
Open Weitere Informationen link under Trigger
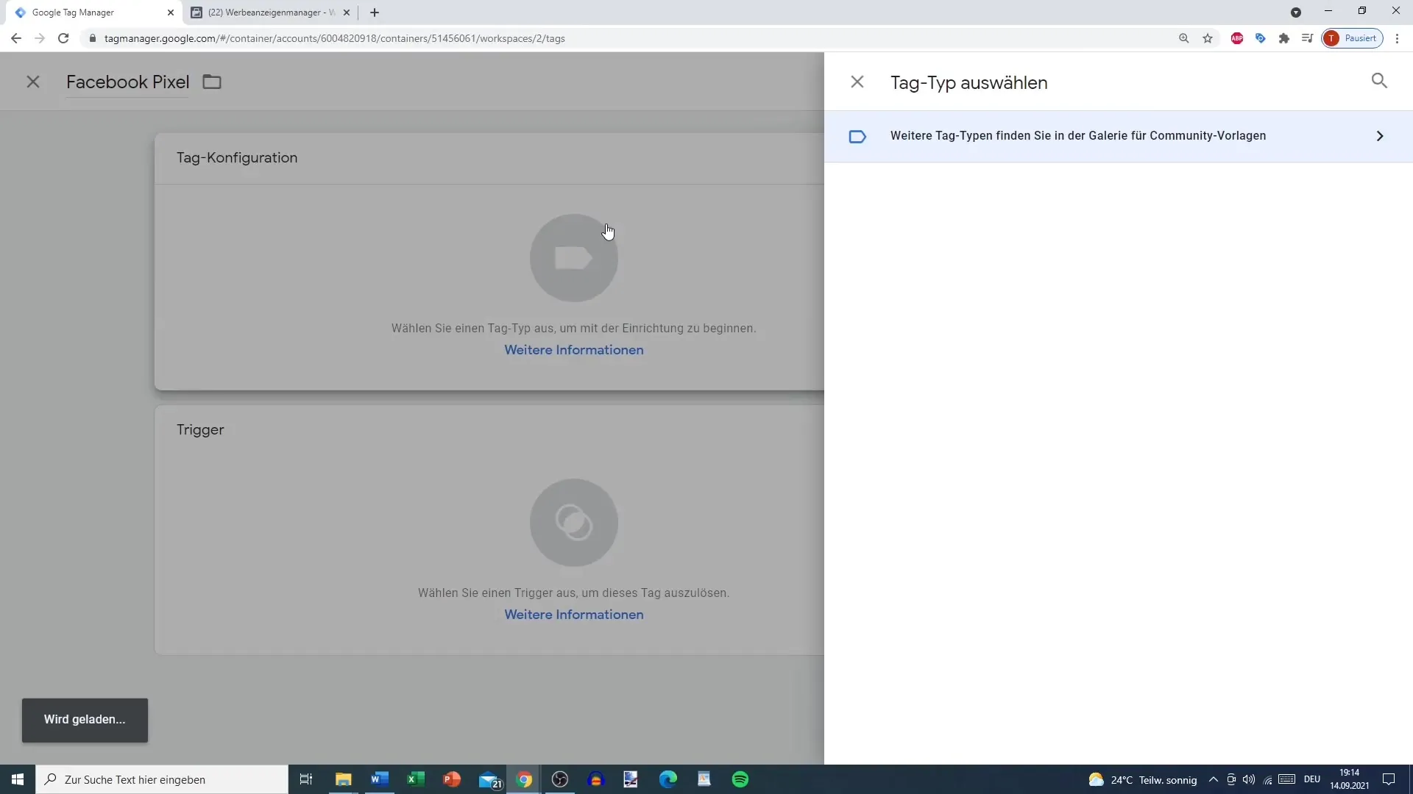click(574, 615)
